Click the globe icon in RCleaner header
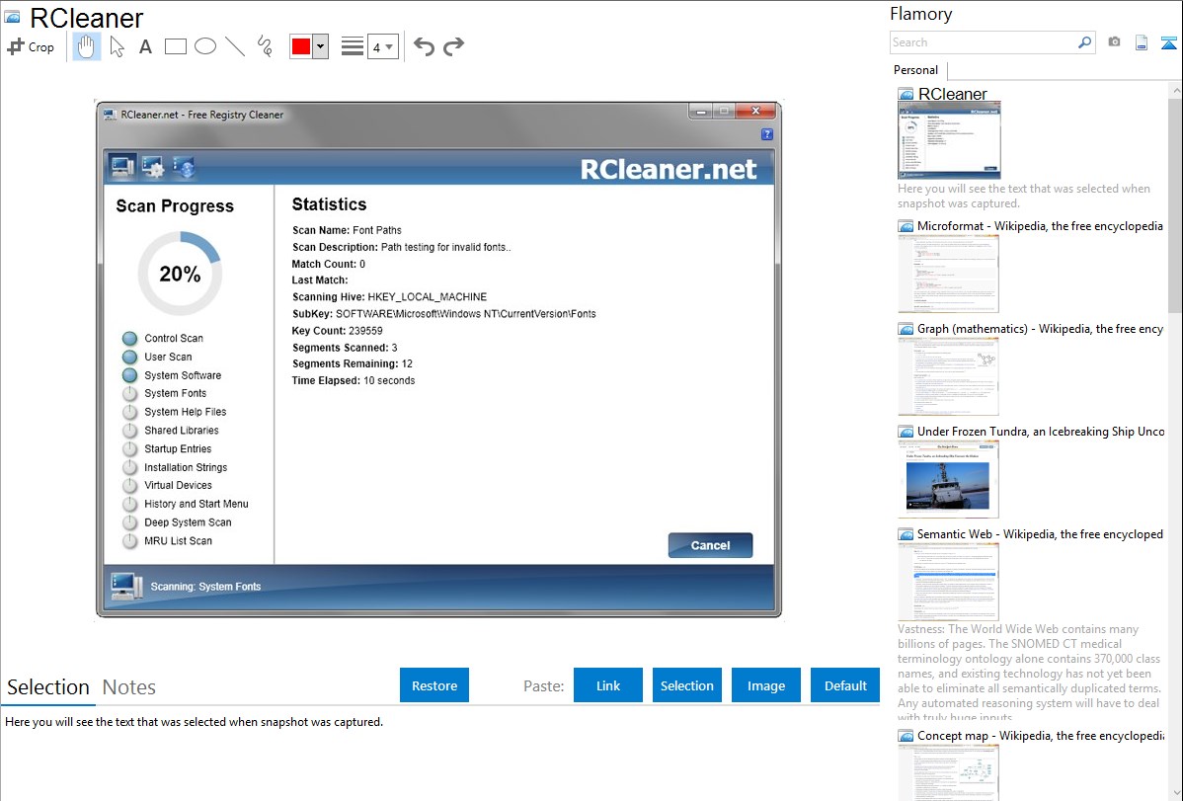 pyautogui.click(x=184, y=166)
